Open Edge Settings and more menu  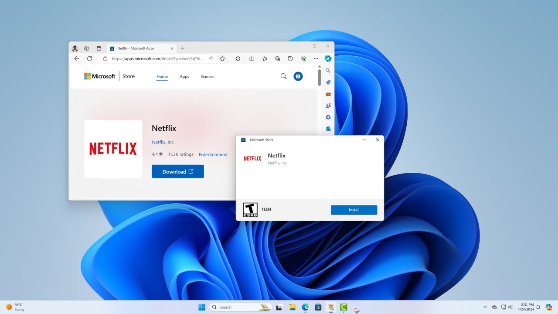click(x=316, y=58)
